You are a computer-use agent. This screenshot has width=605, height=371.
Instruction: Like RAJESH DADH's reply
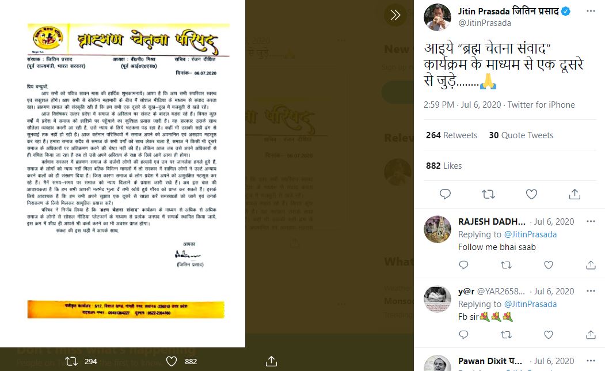[548, 265]
